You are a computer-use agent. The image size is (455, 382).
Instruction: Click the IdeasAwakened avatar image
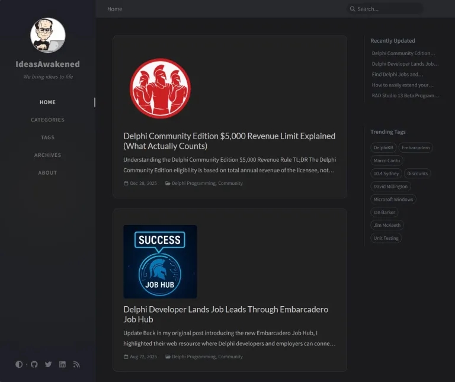coord(48,35)
